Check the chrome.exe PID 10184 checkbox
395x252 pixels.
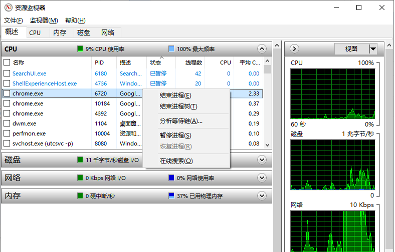coord(7,103)
